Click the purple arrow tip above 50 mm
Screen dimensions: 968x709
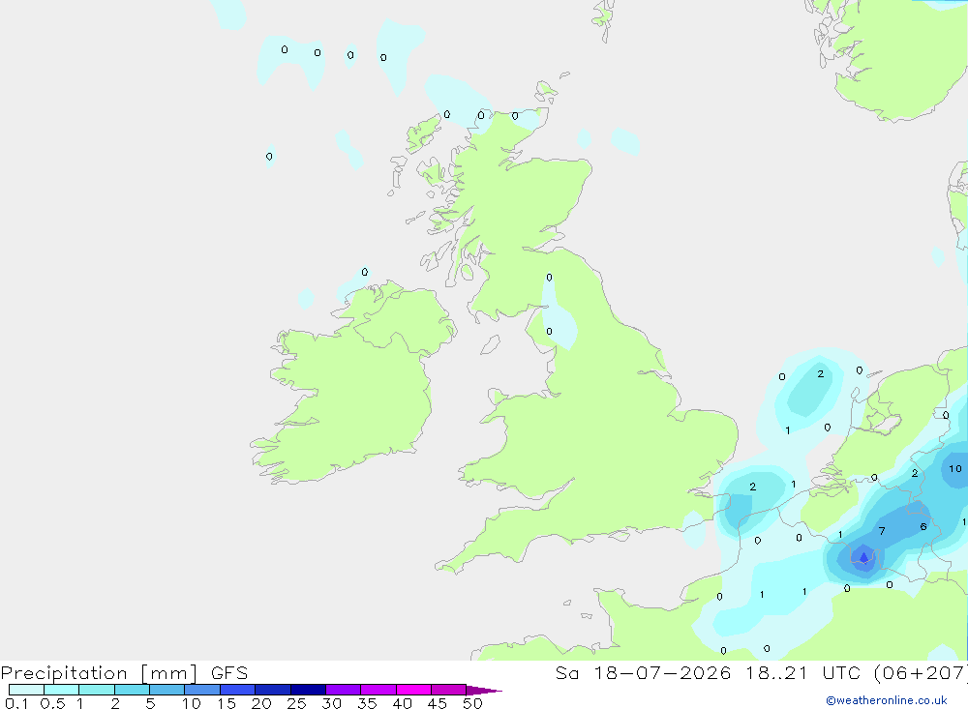click(x=484, y=691)
